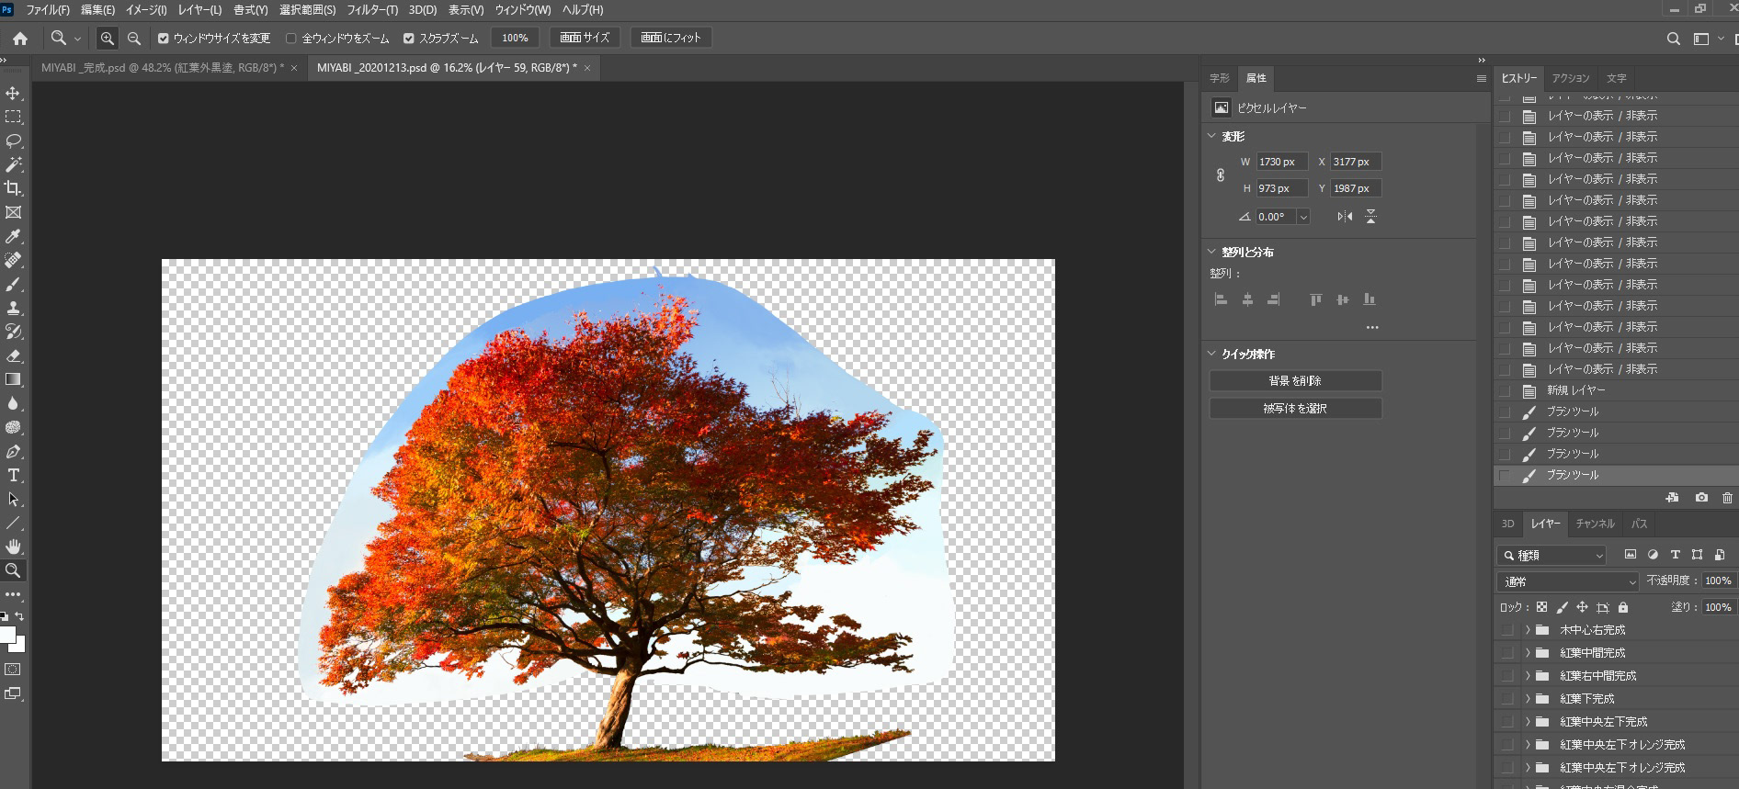Screen dimensions: 1739x789
Task: Click the 被写体を選択 button
Action: pos(1295,409)
